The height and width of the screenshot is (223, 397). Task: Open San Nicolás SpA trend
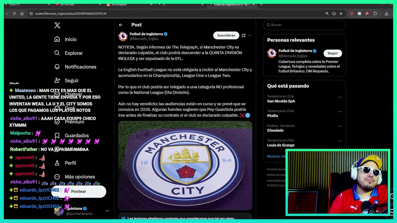pos(281,101)
